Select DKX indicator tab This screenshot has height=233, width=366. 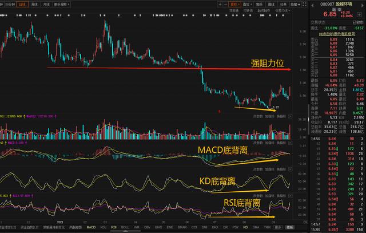click(x=215, y=227)
